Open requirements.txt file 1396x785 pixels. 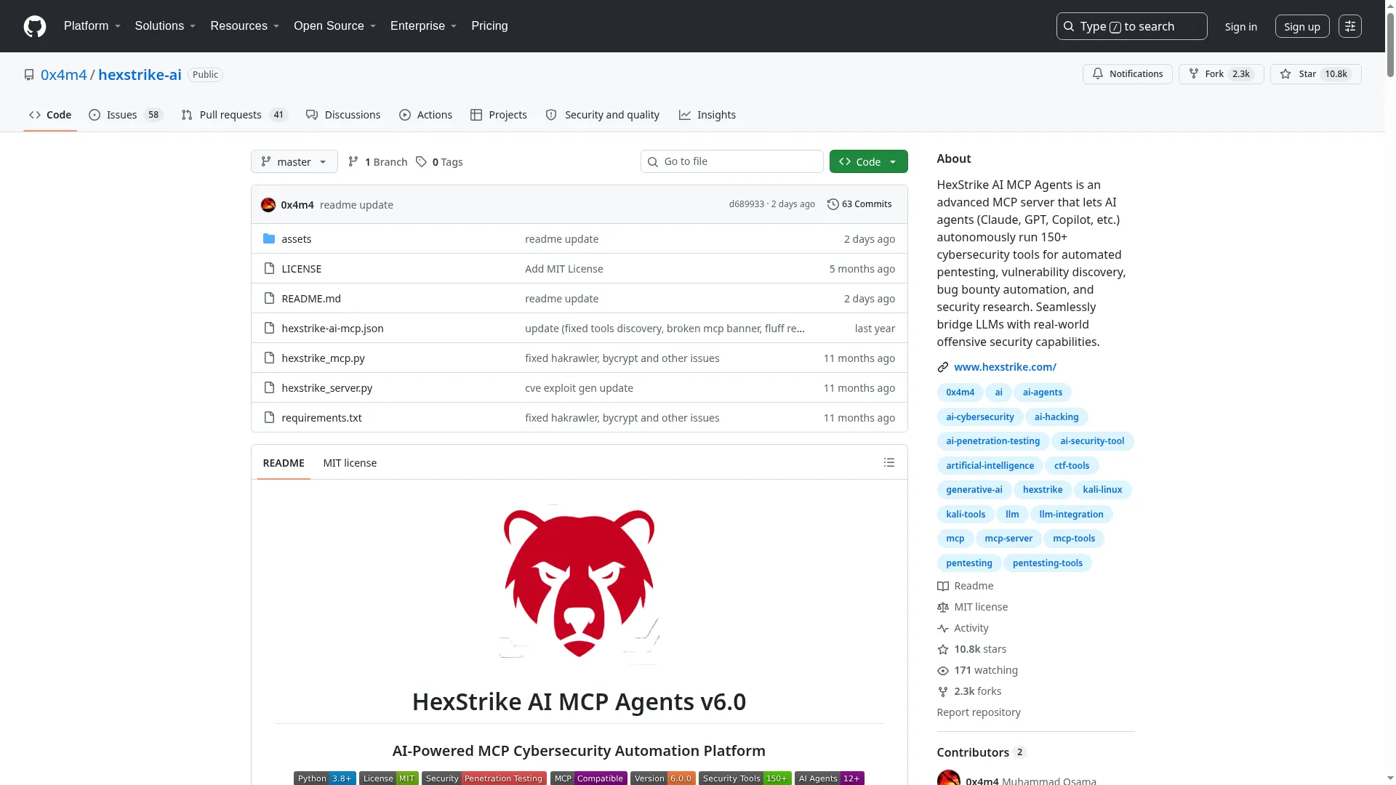click(321, 418)
